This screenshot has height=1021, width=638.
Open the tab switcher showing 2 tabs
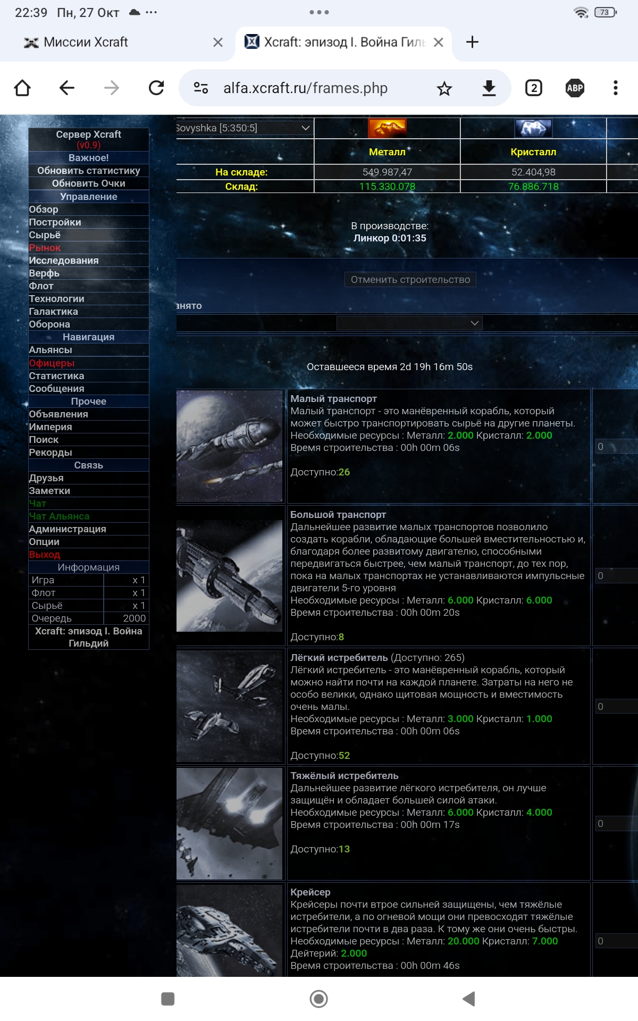[533, 88]
